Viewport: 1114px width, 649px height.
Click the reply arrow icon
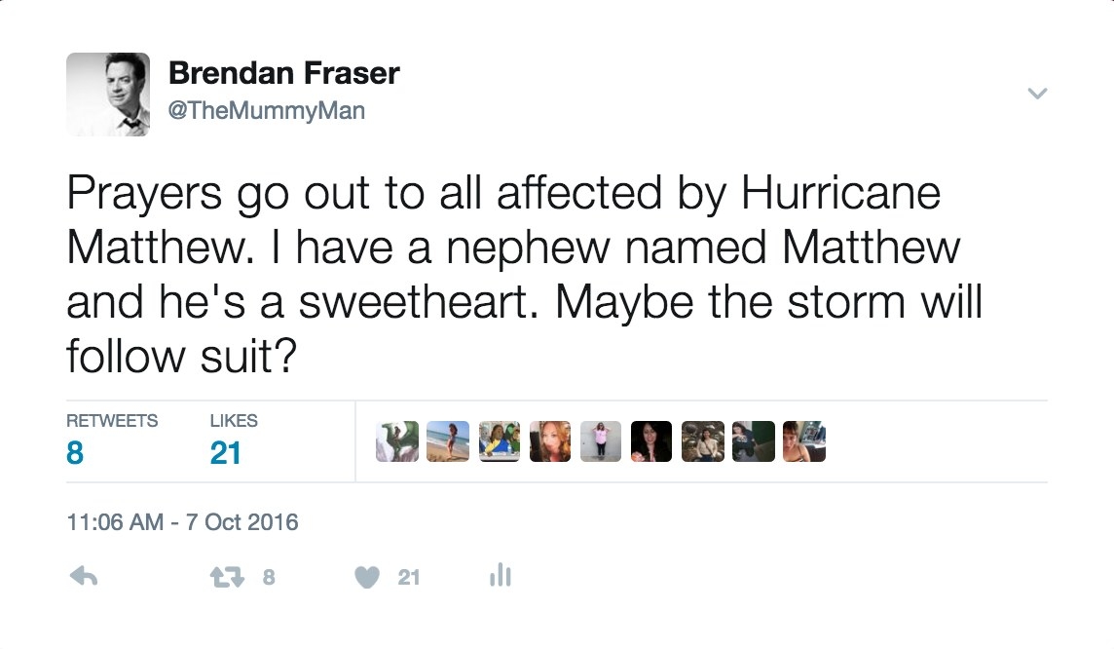coord(84,576)
